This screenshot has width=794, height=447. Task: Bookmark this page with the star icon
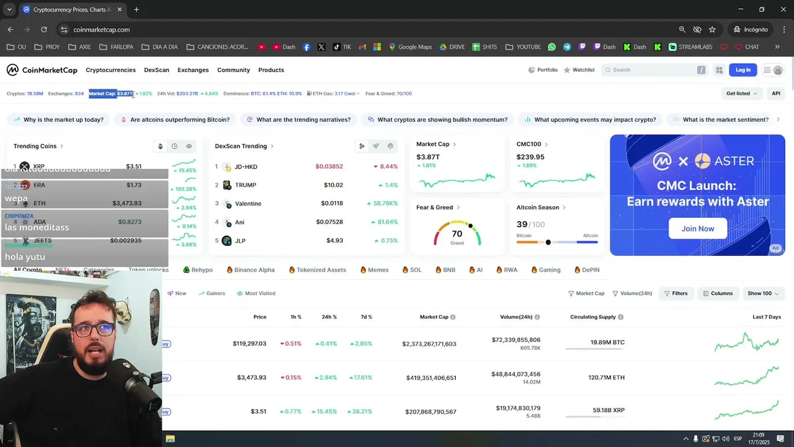point(712,29)
